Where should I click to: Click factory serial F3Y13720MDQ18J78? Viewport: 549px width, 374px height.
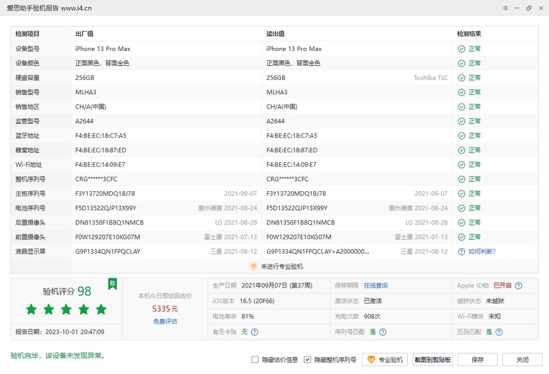point(105,194)
